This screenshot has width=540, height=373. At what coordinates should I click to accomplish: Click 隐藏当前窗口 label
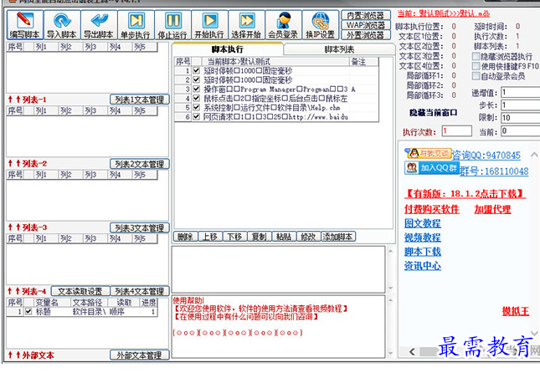click(433, 113)
